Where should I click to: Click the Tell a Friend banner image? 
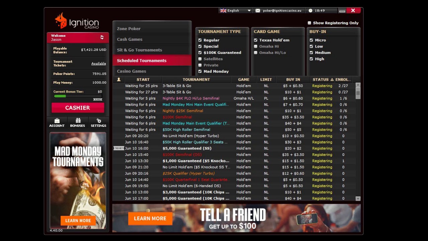pos(236,218)
